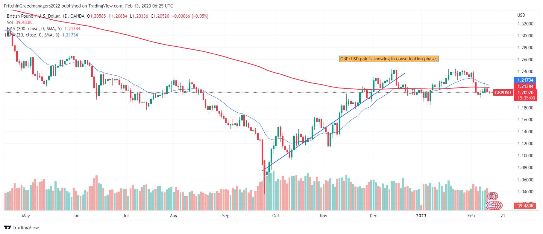Click the 1.20520 last price label
The height and width of the screenshot is (234, 543).
[525, 93]
